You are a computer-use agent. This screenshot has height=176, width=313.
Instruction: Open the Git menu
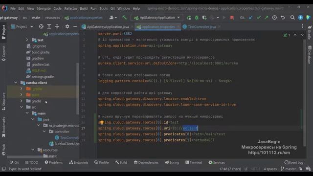112,9
